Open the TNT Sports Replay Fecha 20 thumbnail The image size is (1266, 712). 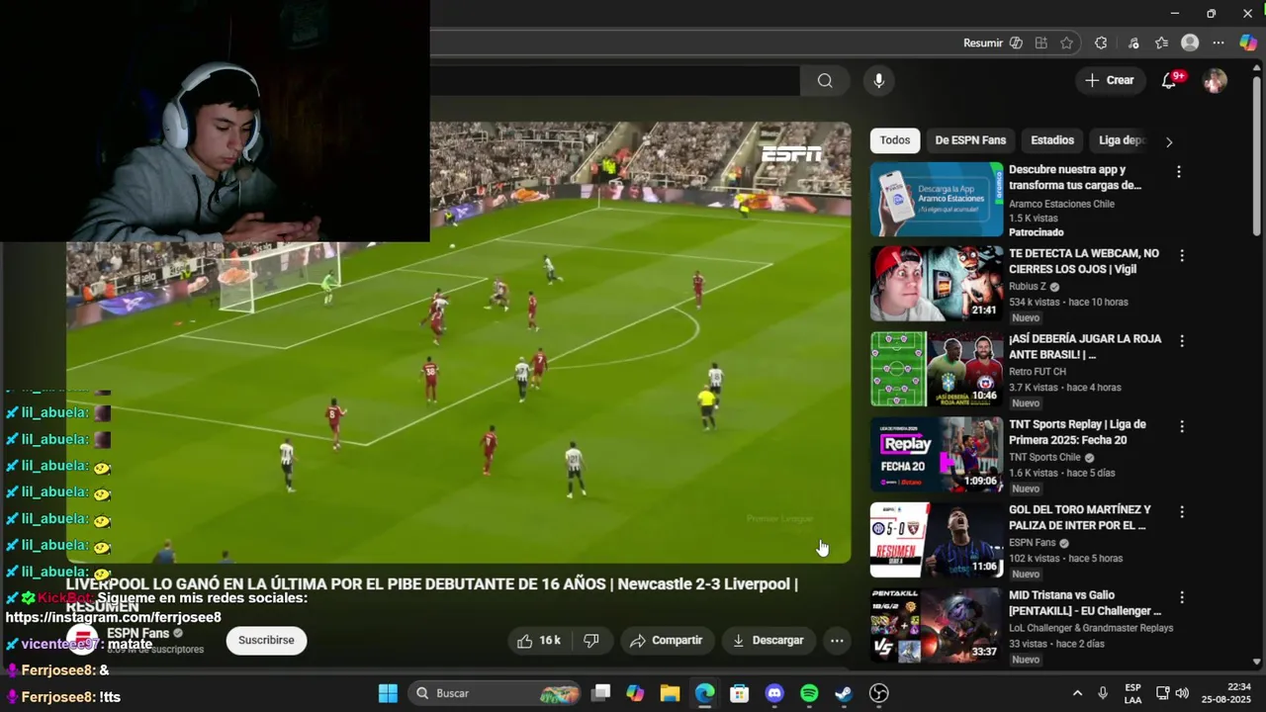[x=937, y=455]
